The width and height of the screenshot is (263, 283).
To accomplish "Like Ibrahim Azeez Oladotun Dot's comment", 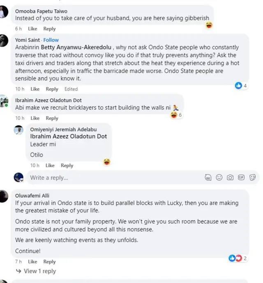I will point(35,118).
